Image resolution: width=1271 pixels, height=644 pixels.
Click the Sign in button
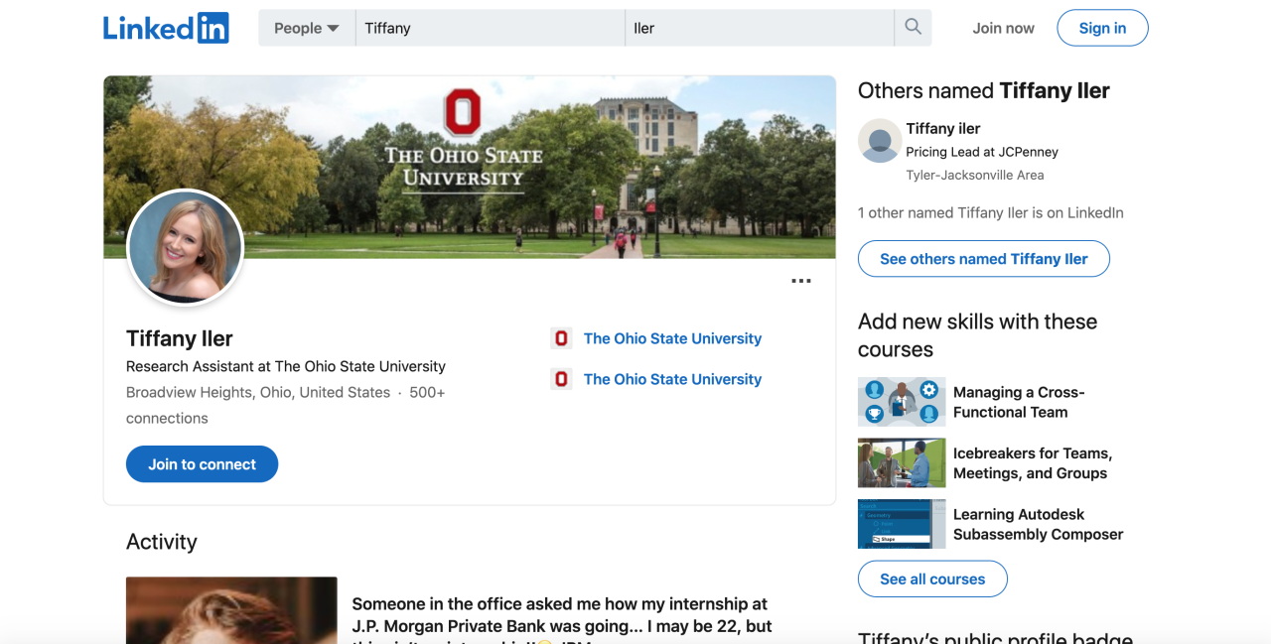[x=1102, y=28]
